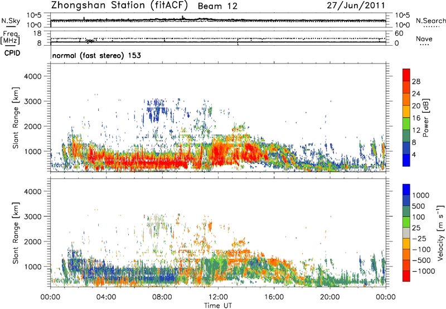
Task: Click velocity colorbar tick '1000'
Action: pyautogui.click(x=421, y=195)
